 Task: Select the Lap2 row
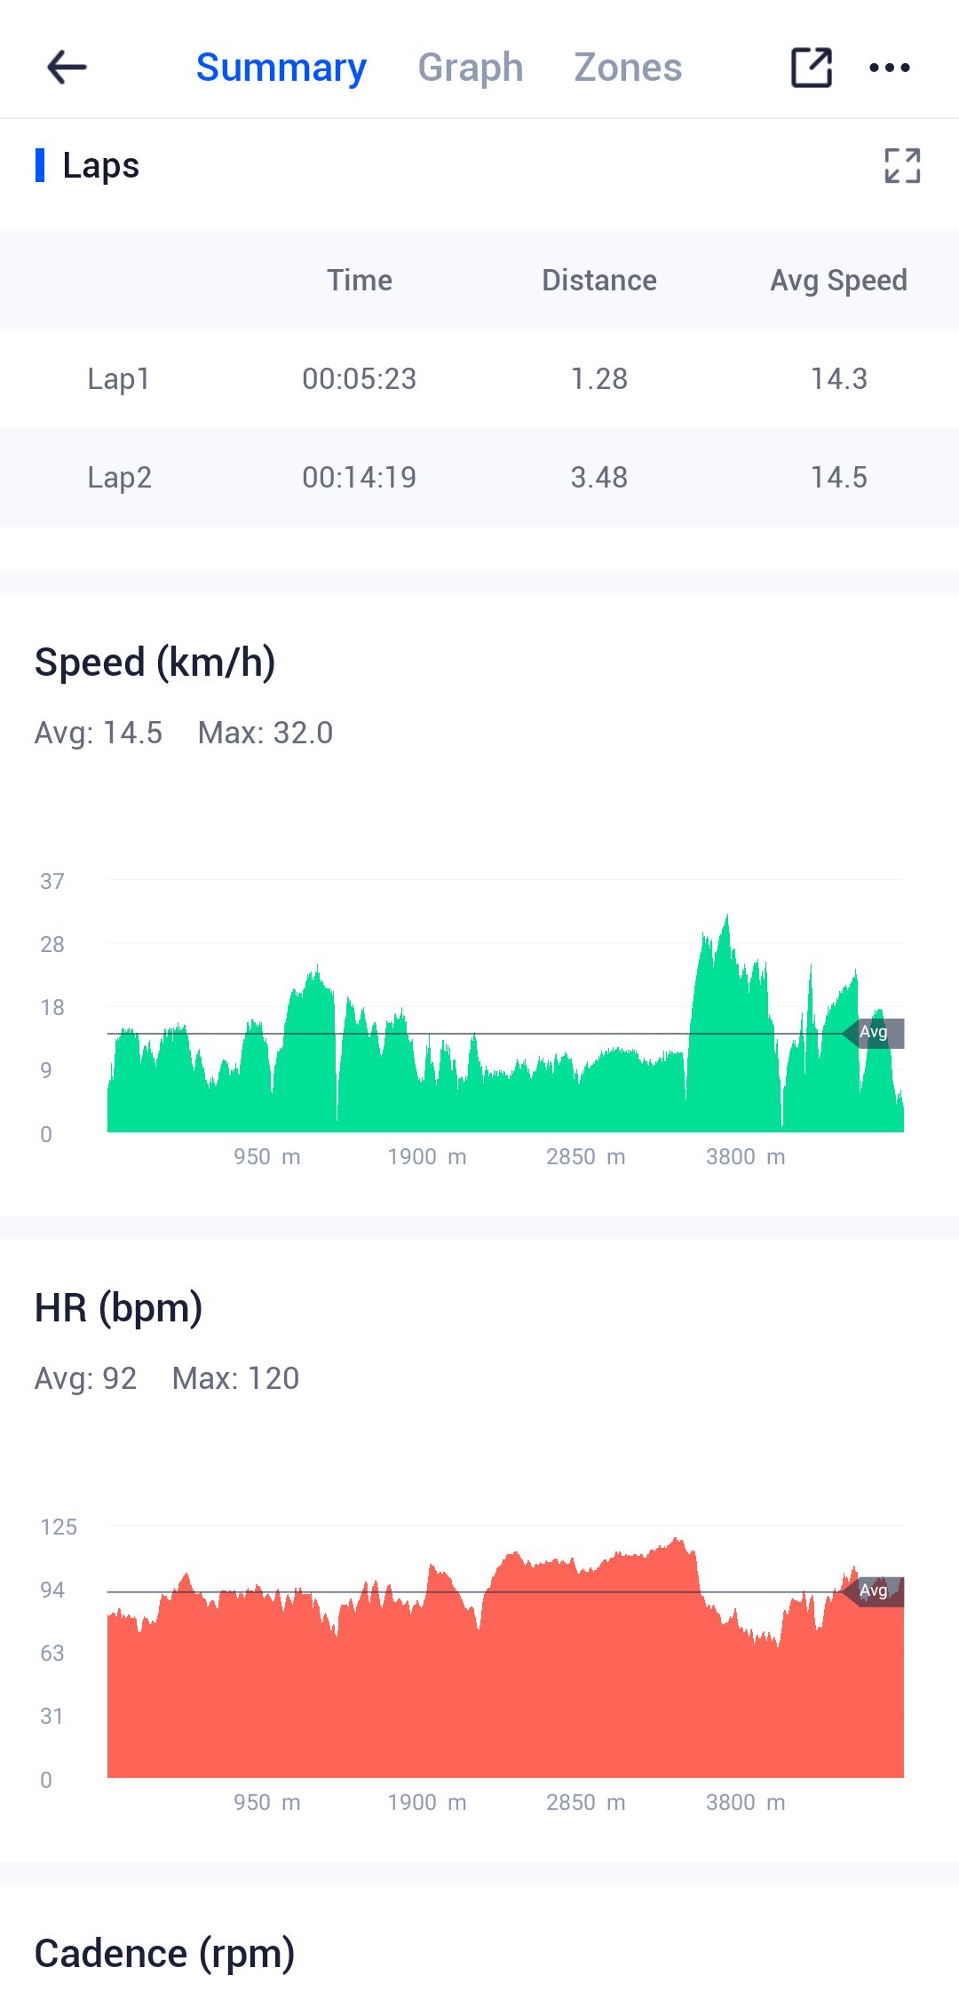pyautogui.click(x=479, y=478)
